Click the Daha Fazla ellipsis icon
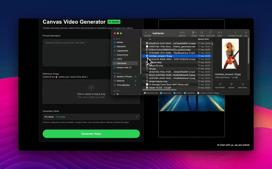This screenshot has width=272, height=169. (x=243, y=84)
